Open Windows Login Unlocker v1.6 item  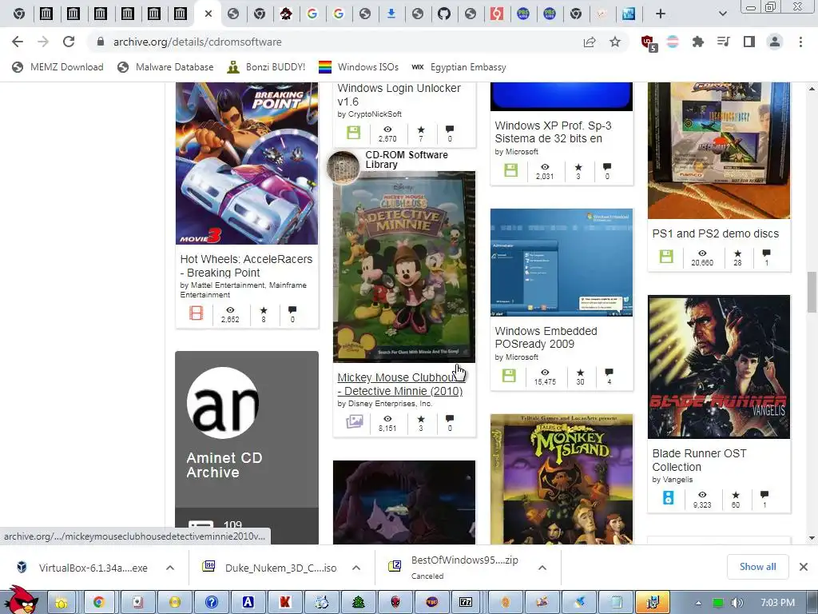pos(399,94)
